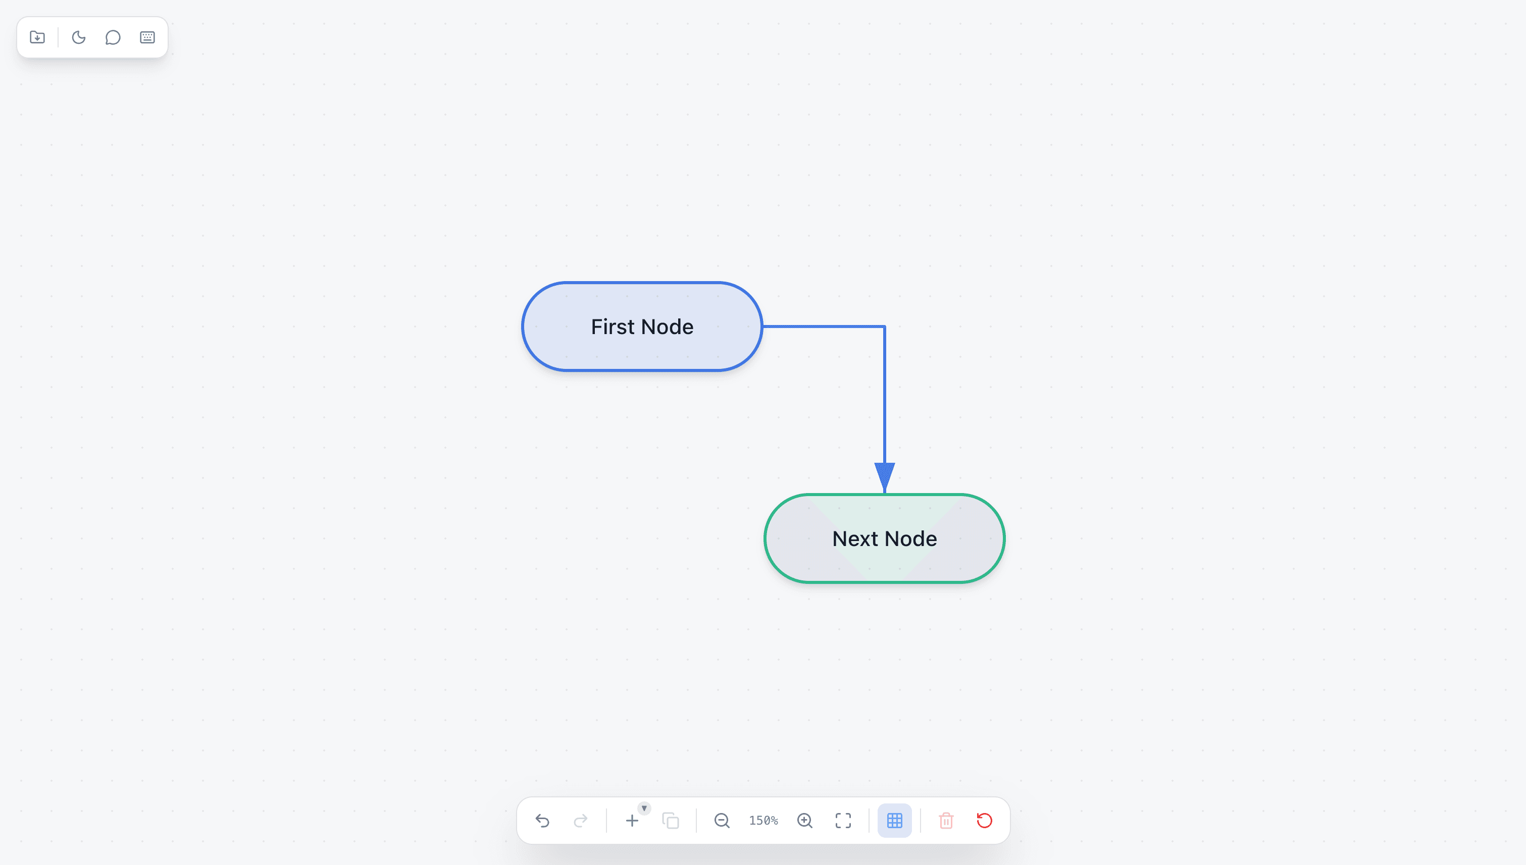Delete selection with trash icon
Image resolution: width=1526 pixels, height=865 pixels.
(x=946, y=821)
